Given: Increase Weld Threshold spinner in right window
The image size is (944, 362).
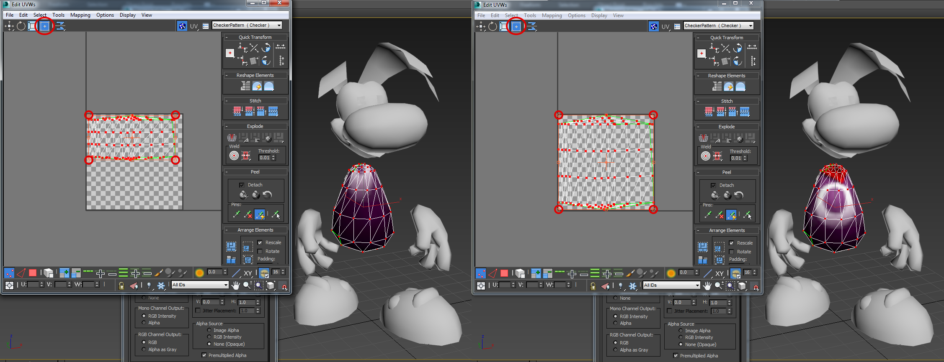Looking at the screenshot, I should click(x=745, y=156).
